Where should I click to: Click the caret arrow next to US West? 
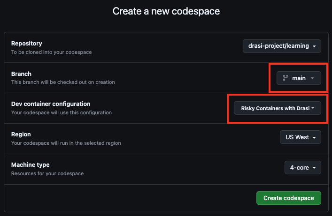(314, 138)
